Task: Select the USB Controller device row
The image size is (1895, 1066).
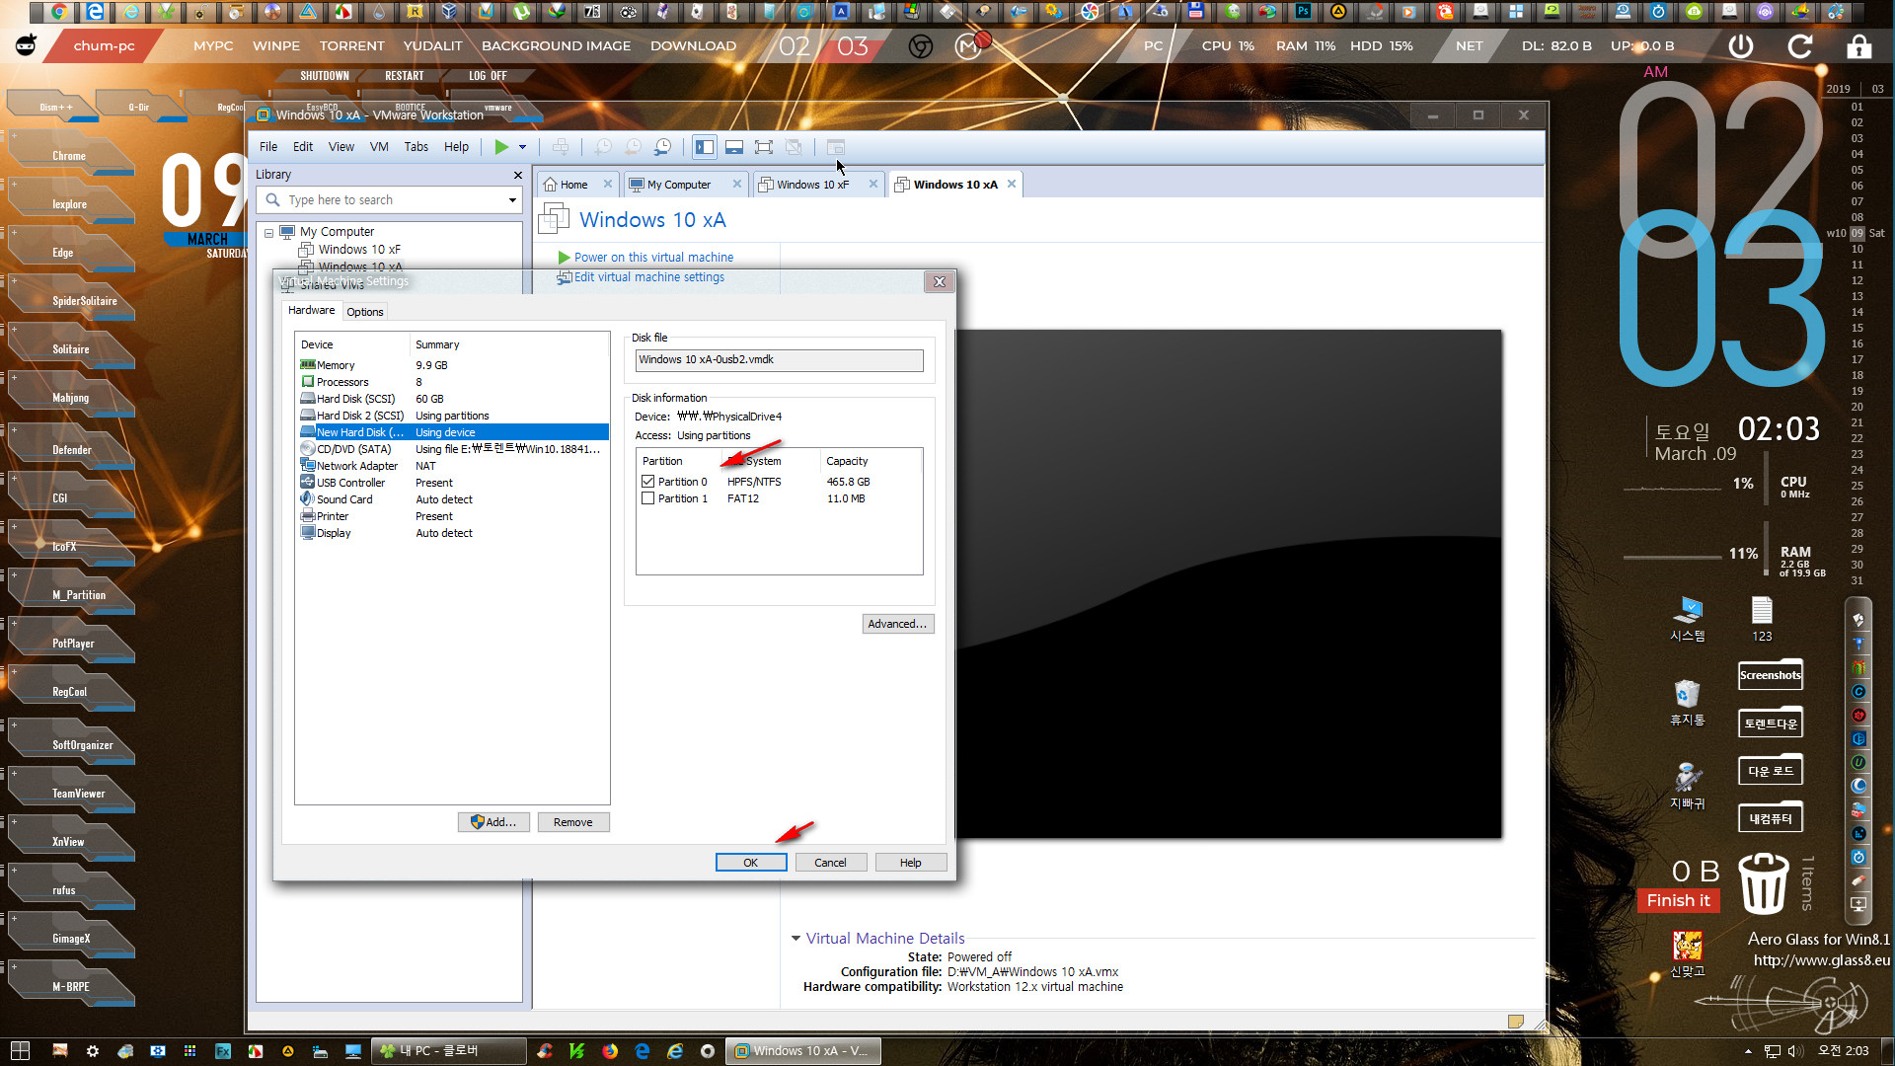Action: tap(452, 483)
